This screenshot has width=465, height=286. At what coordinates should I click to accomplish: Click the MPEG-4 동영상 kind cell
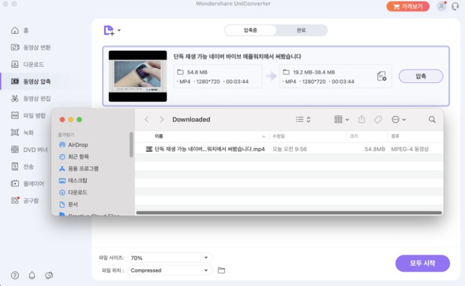410,149
